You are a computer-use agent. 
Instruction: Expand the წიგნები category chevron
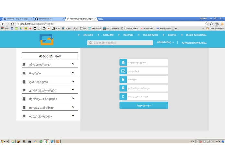point(73,73)
